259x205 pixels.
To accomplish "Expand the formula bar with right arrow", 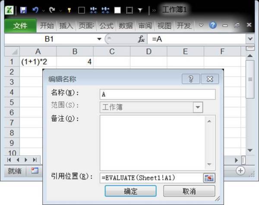I will click(x=250, y=39).
